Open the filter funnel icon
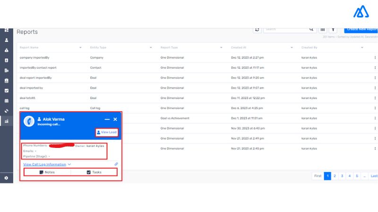The image size is (378, 212). (x=333, y=29)
